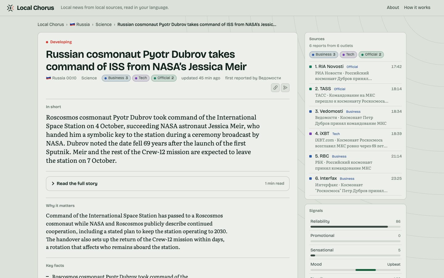Go to Local Chorus breadcrumb
Screen dimensions: 444x278
[51, 24]
